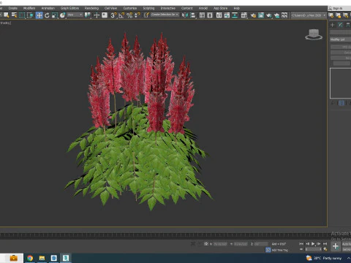The image size is (351, 263).
Task: Open Chrome from the Windows taskbar
Action: click(30, 258)
